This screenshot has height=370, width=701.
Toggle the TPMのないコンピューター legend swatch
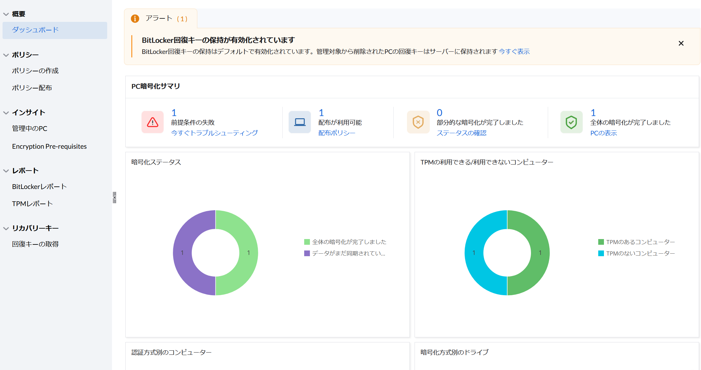[601, 253]
